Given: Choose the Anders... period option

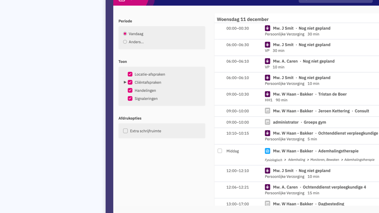Looking at the screenshot, I should [125, 42].
